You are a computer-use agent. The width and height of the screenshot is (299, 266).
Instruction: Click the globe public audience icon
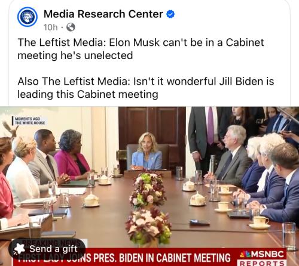click(x=71, y=27)
